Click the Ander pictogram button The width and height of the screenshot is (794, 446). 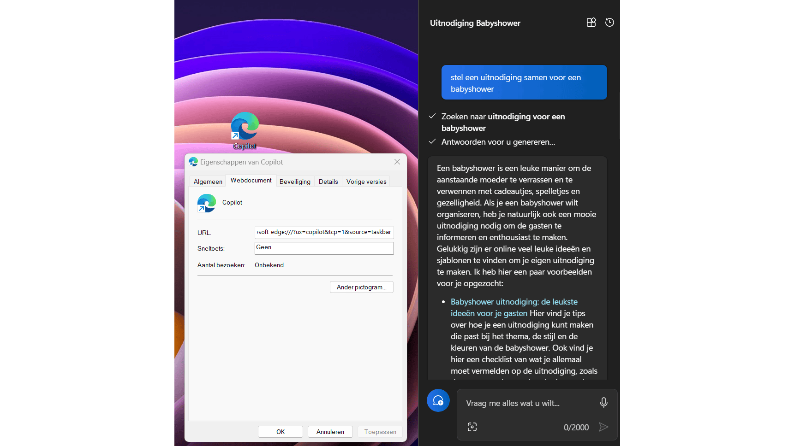[362, 287]
